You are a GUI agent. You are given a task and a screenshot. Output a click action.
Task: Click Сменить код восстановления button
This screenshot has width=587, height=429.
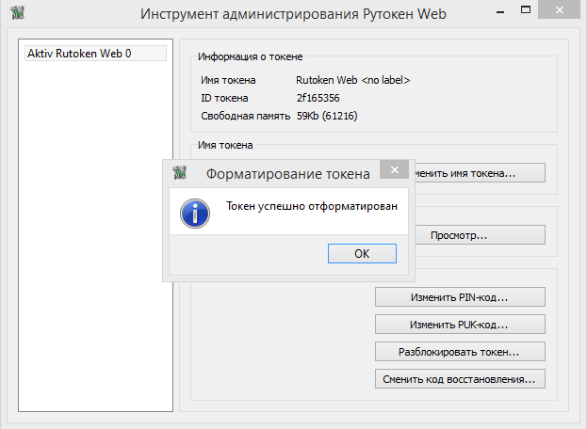click(x=460, y=379)
